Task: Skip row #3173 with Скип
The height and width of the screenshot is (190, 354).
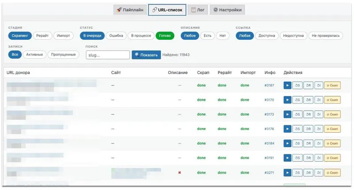Action: (x=332, y=115)
